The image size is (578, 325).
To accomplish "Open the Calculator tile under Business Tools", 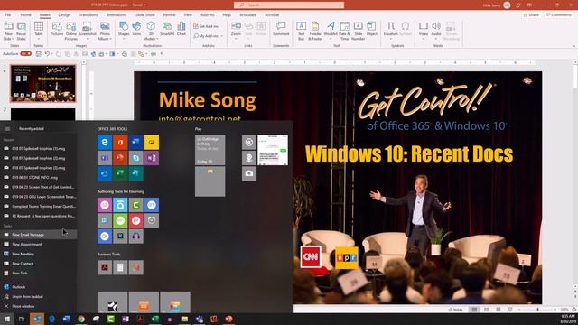I will (x=120, y=267).
